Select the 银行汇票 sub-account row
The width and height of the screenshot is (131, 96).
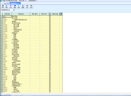(21, 25)
